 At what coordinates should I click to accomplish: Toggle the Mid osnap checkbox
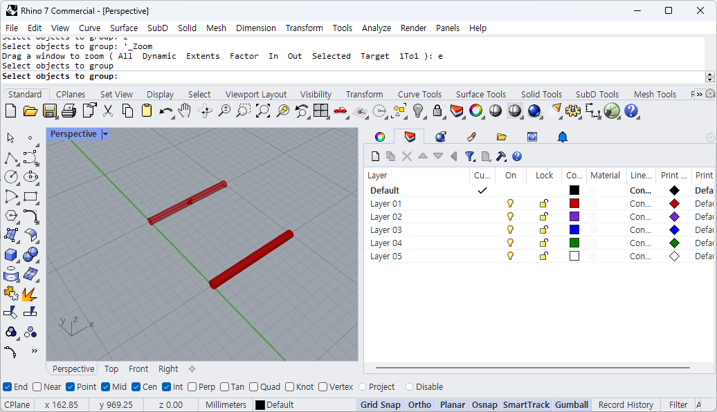(x=106, y=387)
